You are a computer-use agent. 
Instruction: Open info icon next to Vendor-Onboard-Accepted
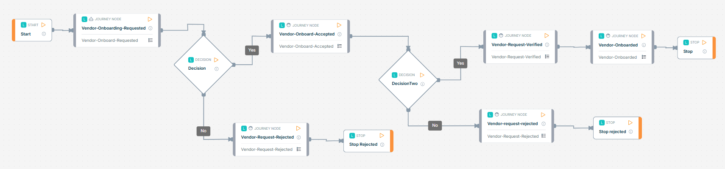point(339,34)
